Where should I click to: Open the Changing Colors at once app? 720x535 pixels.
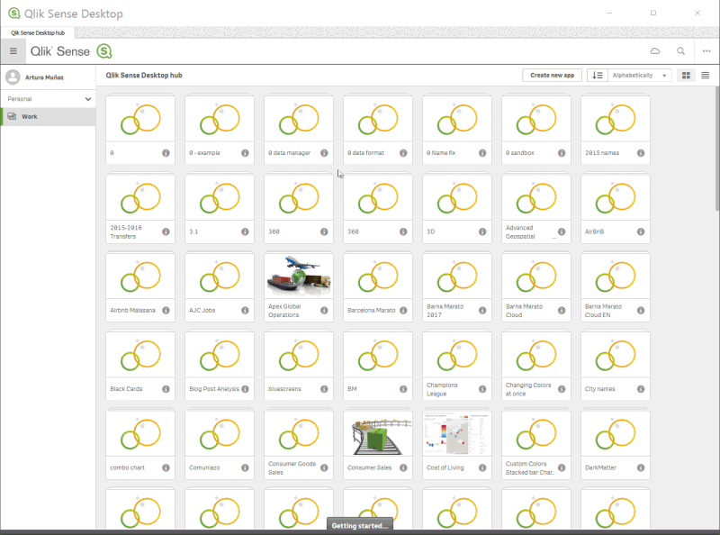point(535,366)
